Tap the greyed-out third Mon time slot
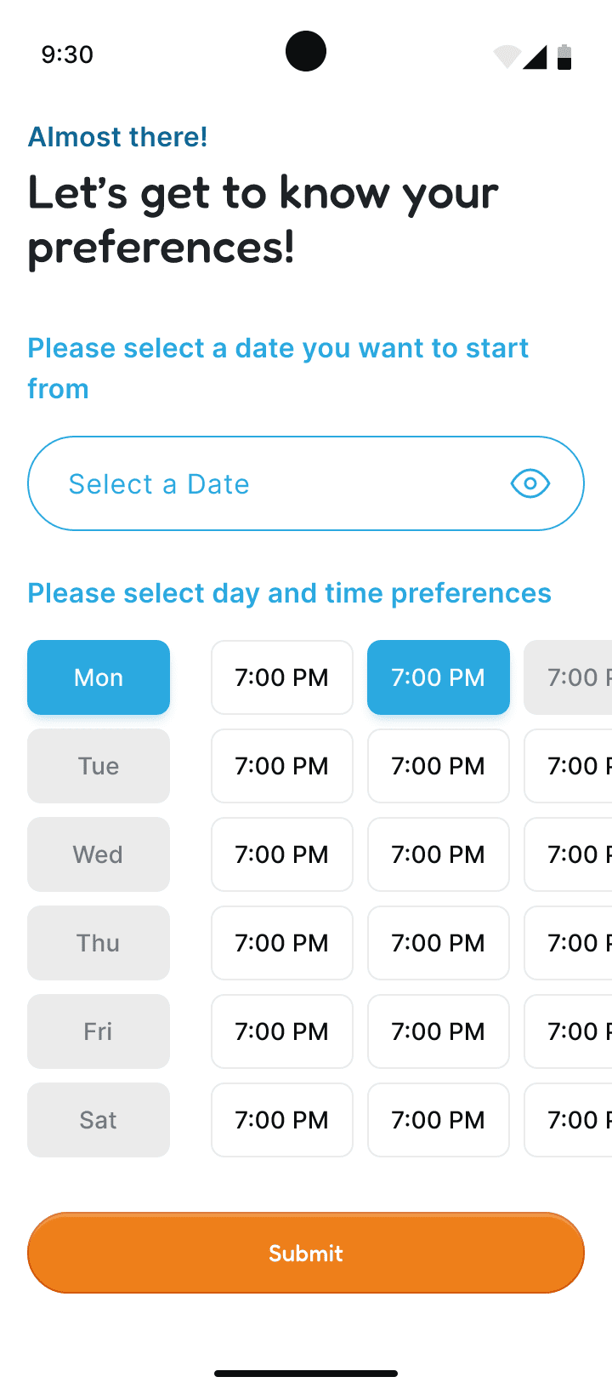The width and height of the screenshot is (612, 1394). [569, 677]
